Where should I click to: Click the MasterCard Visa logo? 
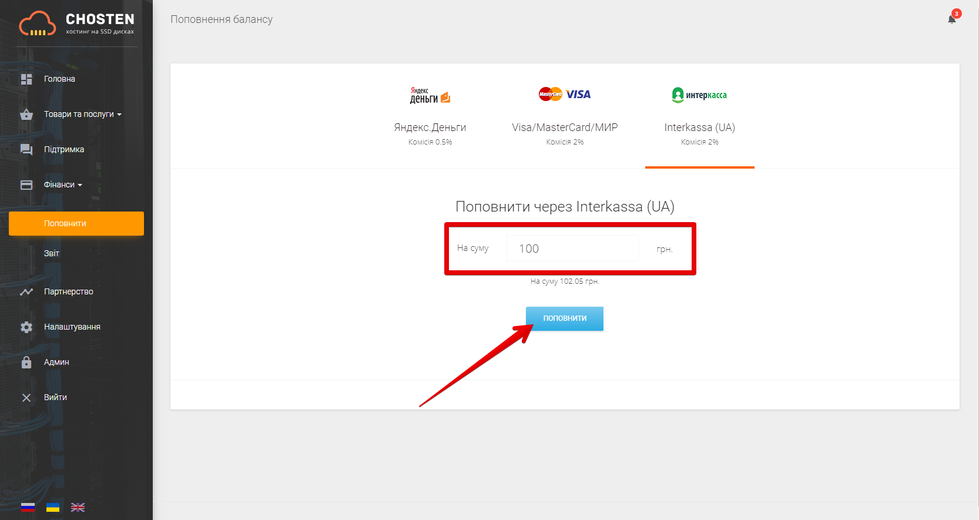pos(565,94)
